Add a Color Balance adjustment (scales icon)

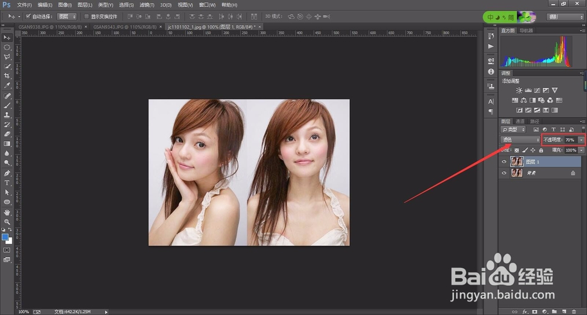coord(523,100)
